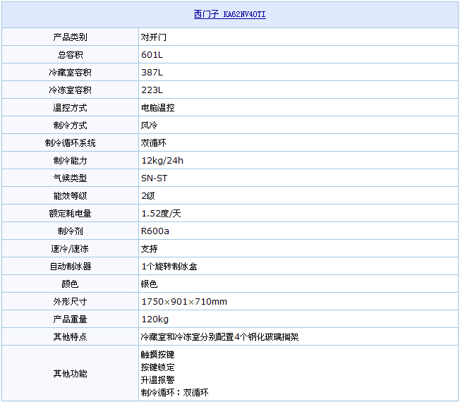Select the 银色 color value
The width and height of the screenshot is (460, 402).
point(150,284)
